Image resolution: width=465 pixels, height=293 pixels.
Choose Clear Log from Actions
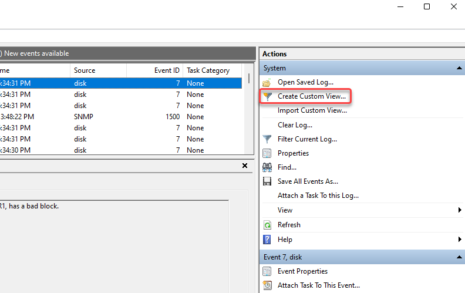[295, 125]
